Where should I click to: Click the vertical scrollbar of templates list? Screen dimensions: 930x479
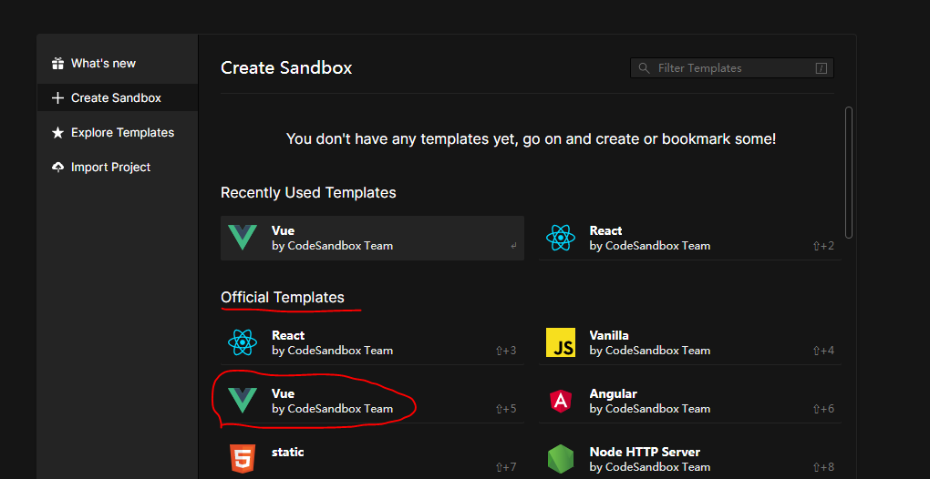pos(849,171)
